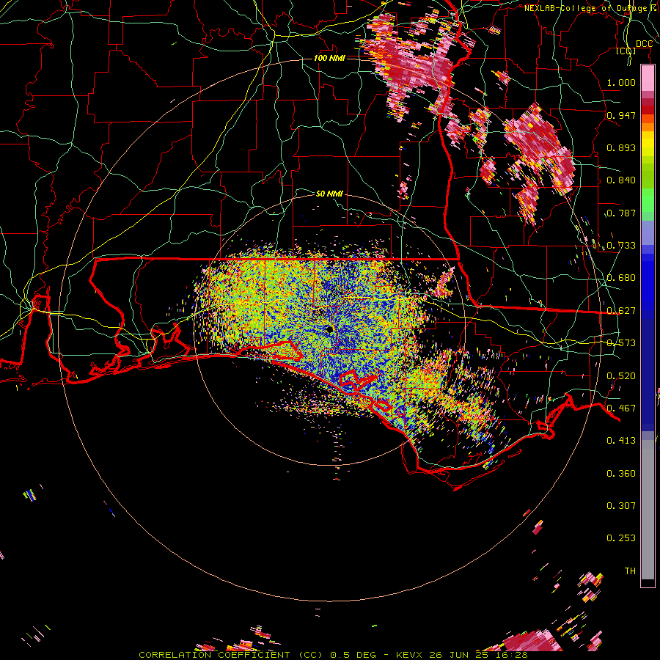The image size is (660, 660).
Task: Pick the dark navy color bar segment
Action: pos(648,375)
